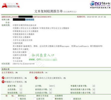Click the 指标 label
This screenshot has width=111, height=100.
pyautogui.click(x=10, y=96)
